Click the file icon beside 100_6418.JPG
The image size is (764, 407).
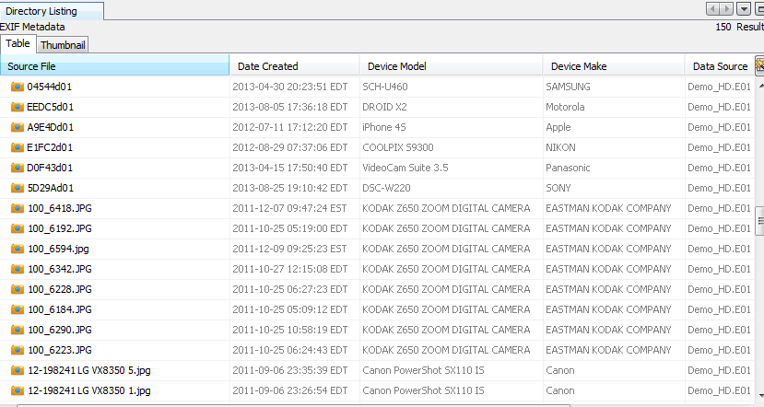pyautogui.click(x=17, y=208)
